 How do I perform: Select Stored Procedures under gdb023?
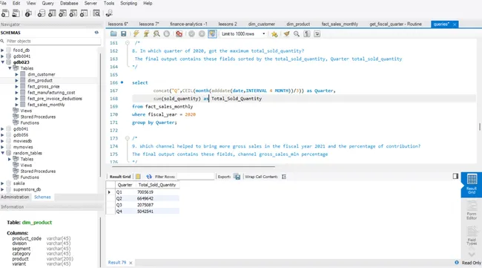pos(38,117)
